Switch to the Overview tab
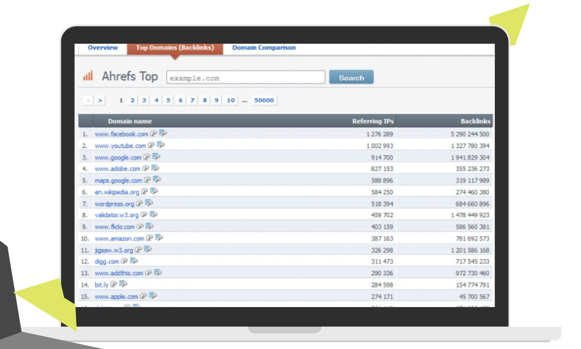 103,48
